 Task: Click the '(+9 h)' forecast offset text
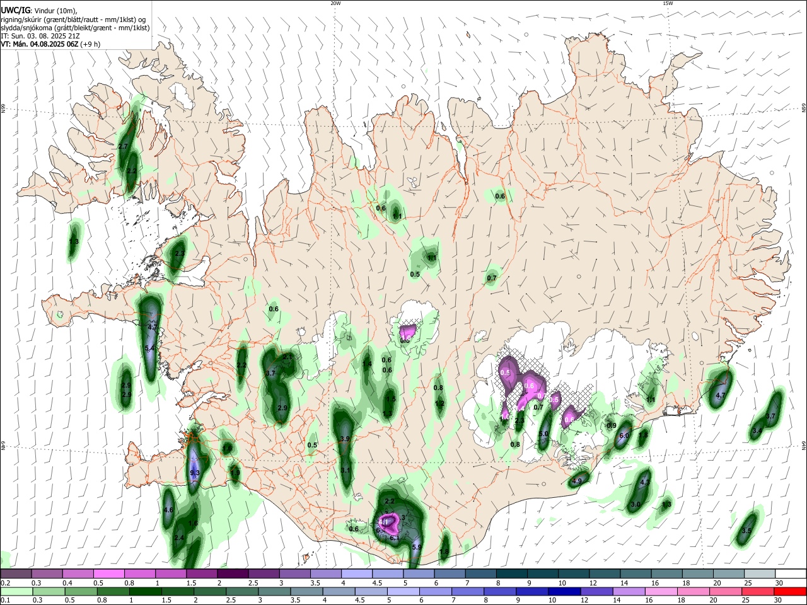click(90, 44)
